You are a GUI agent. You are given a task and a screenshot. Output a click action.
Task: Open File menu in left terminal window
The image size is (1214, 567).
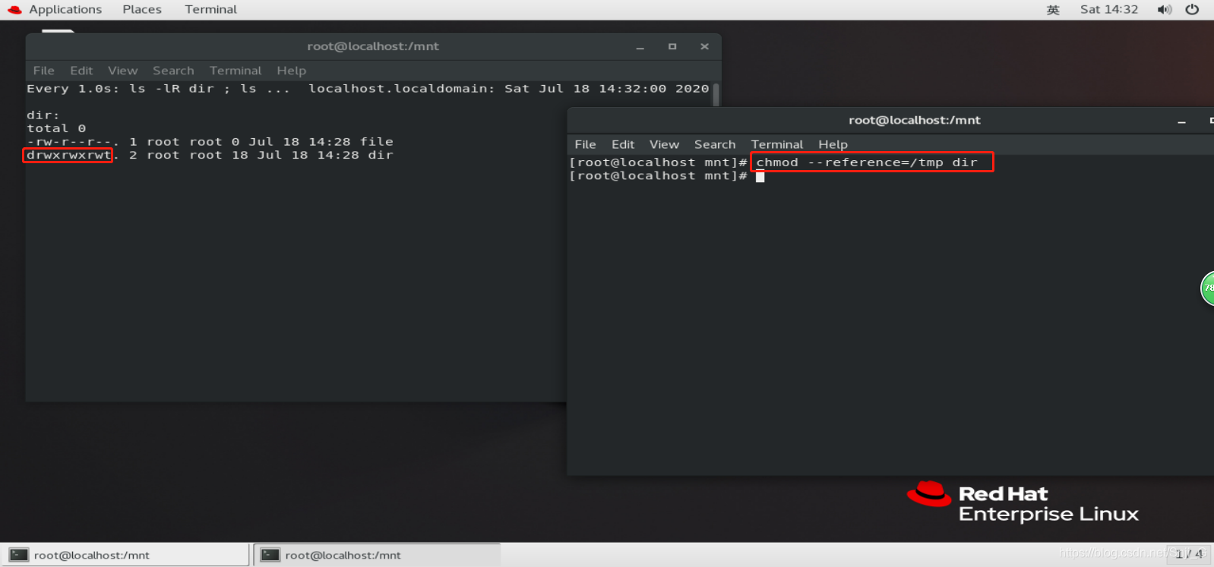point(43,71)
